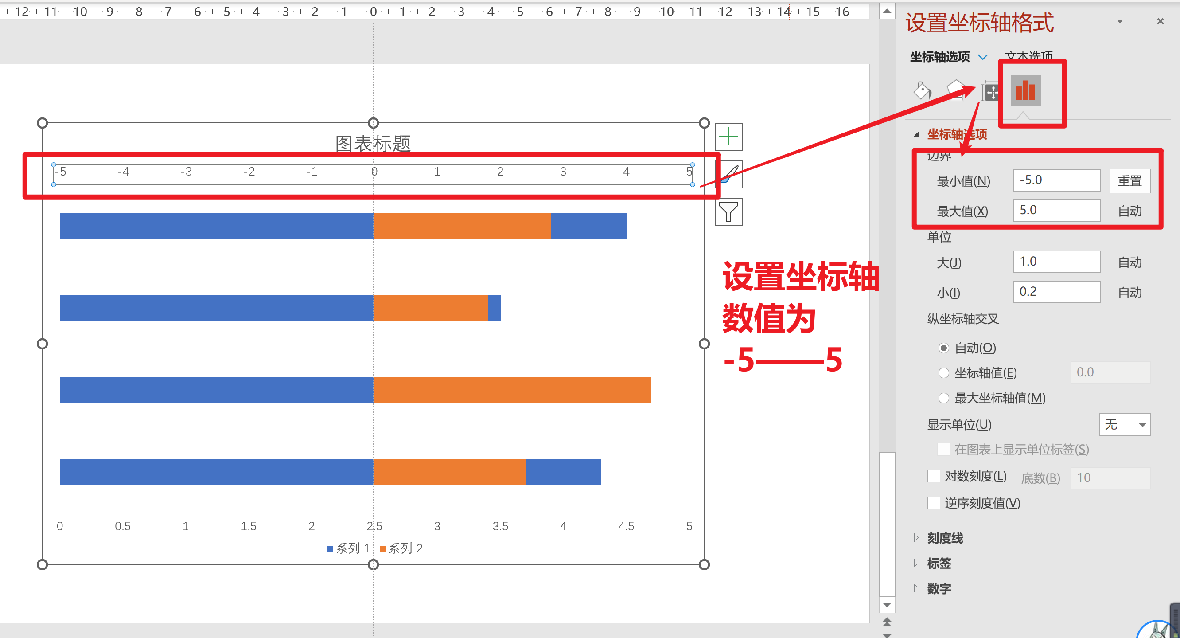This screenshot has width=1180, height=638.
Task: Click the 重置 button next to minimum
Action: (x=1129, y=181)
